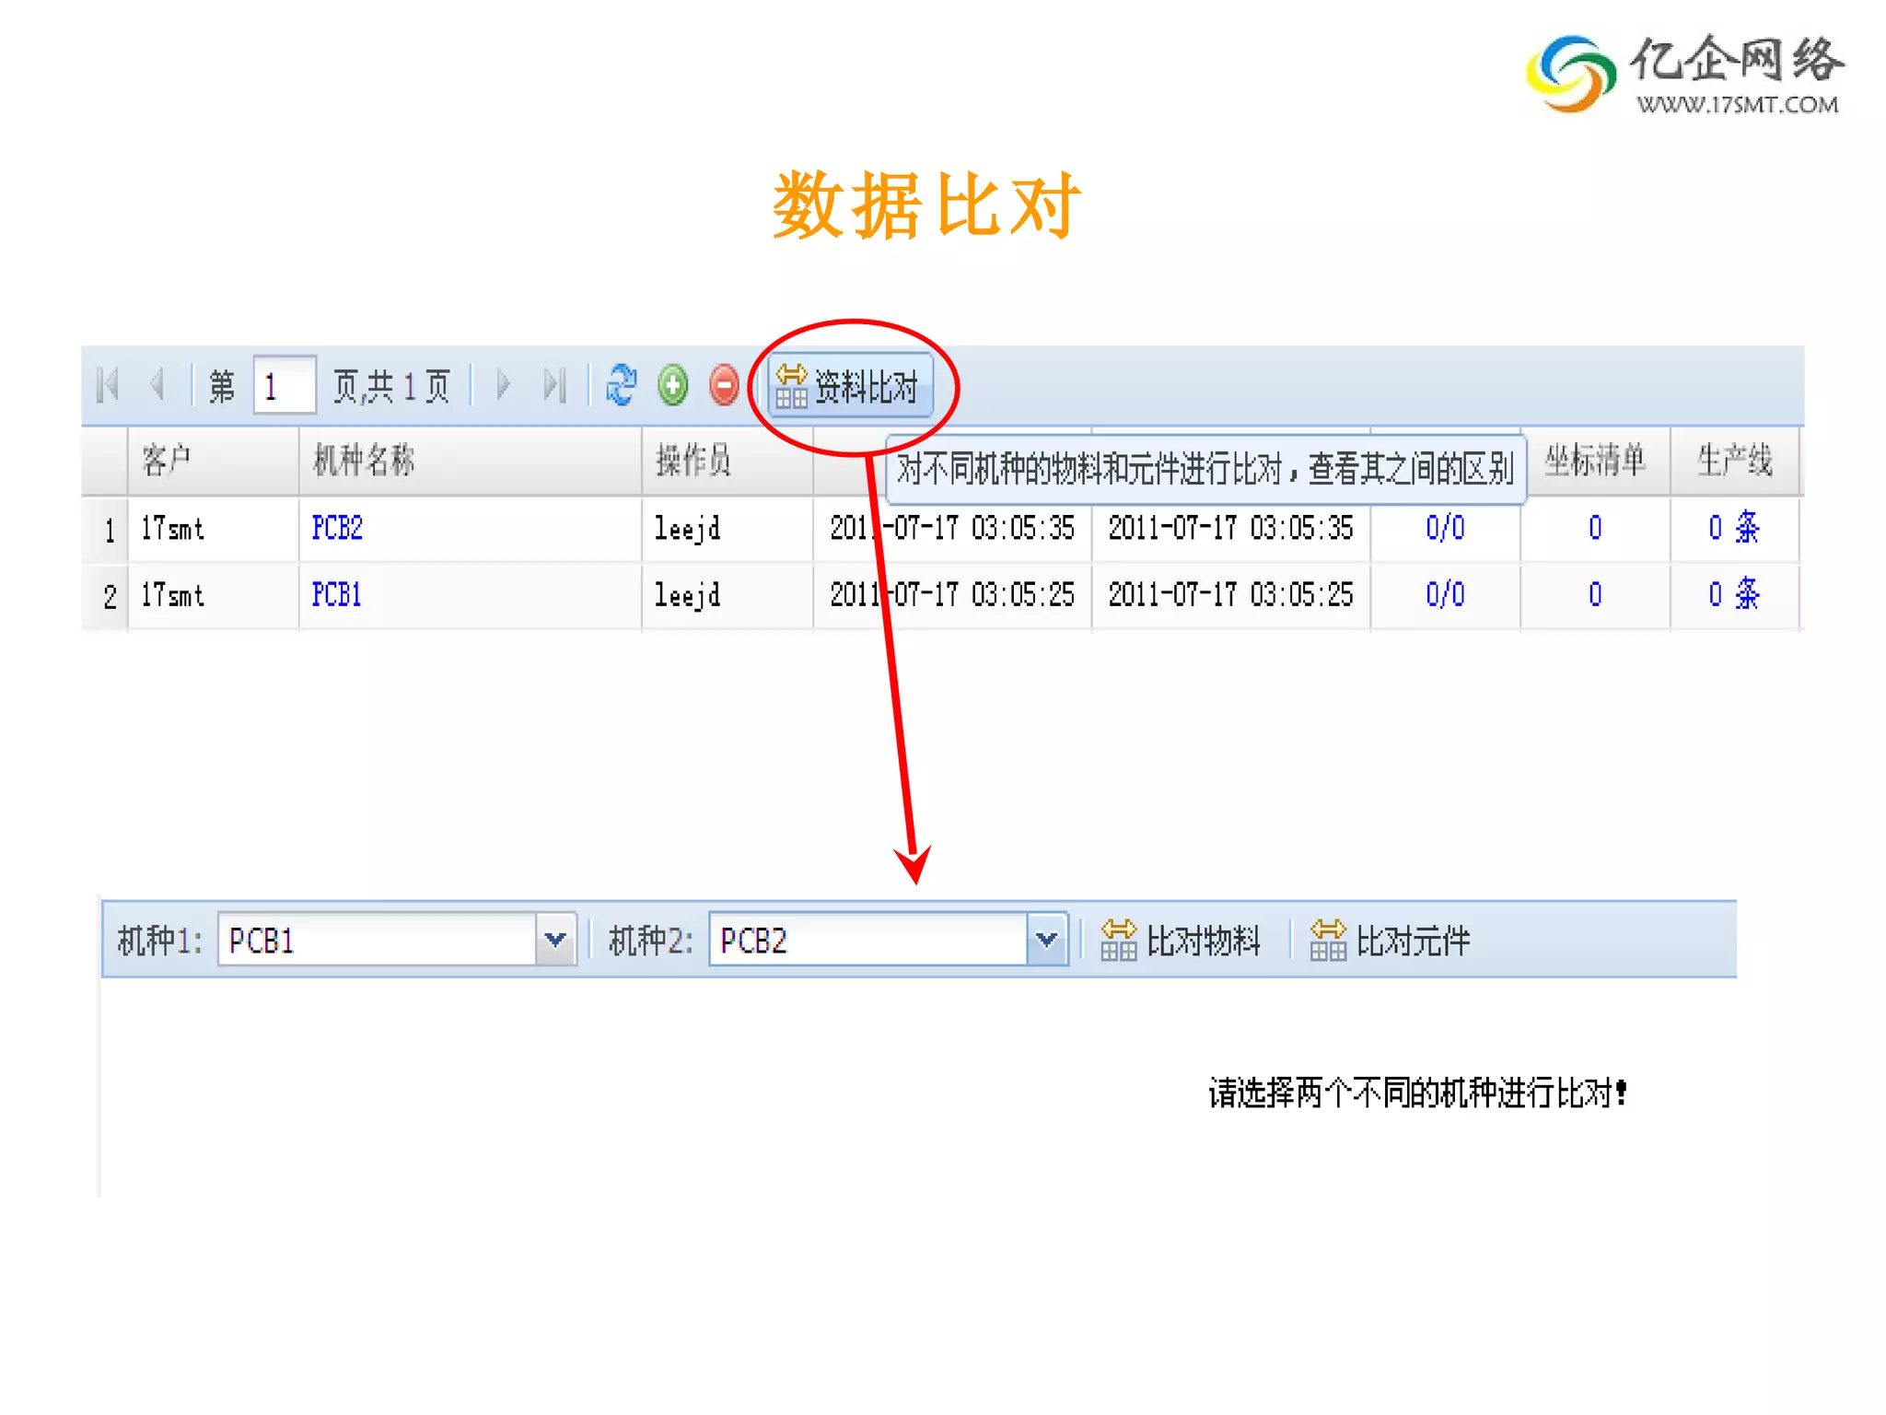This screenshot has height=1415, width=1886.
Task: Sort by 机种名称 column header
Action: pos(470,461)
